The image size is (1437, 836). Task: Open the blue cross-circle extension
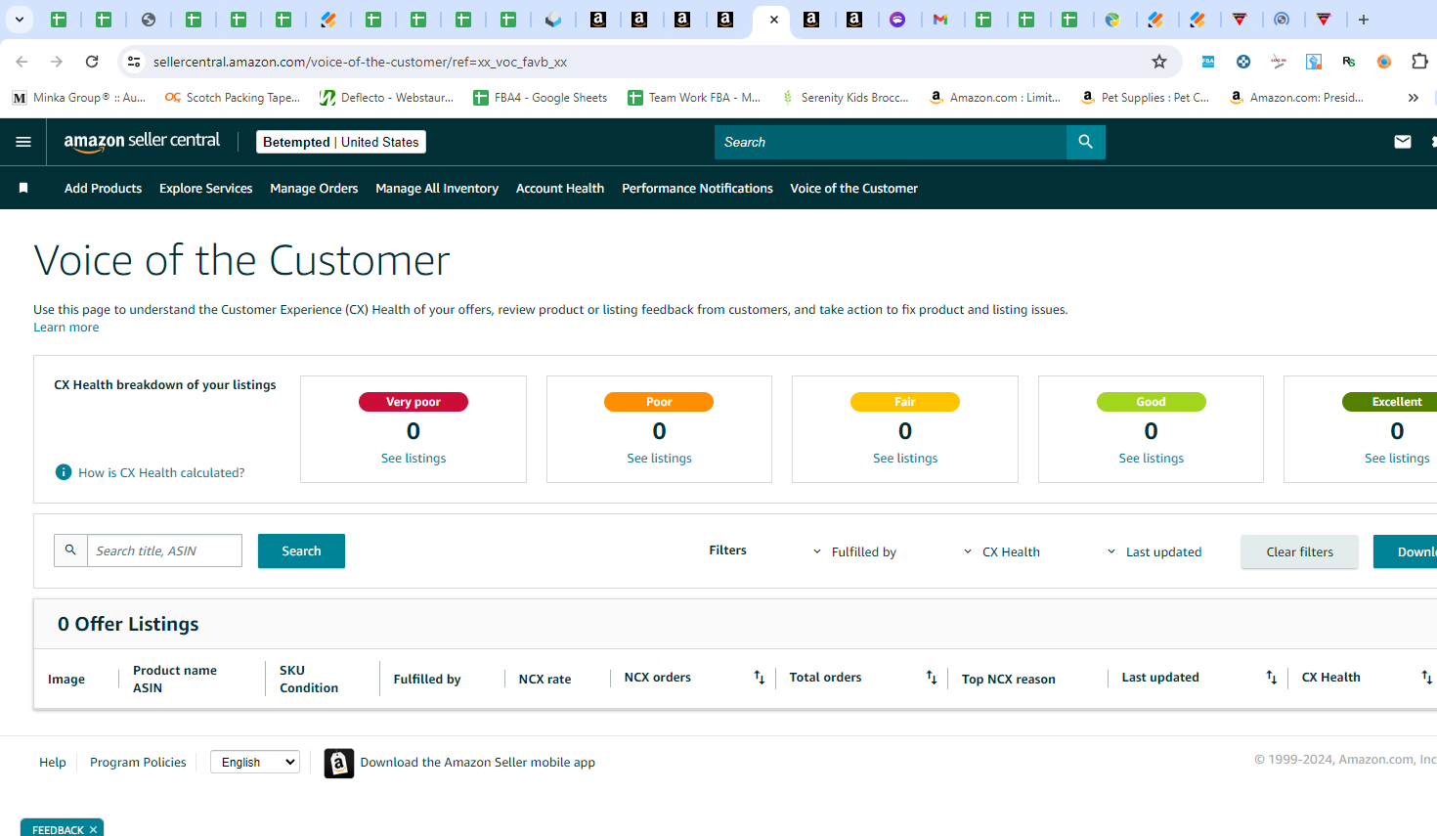[1243, 62]
